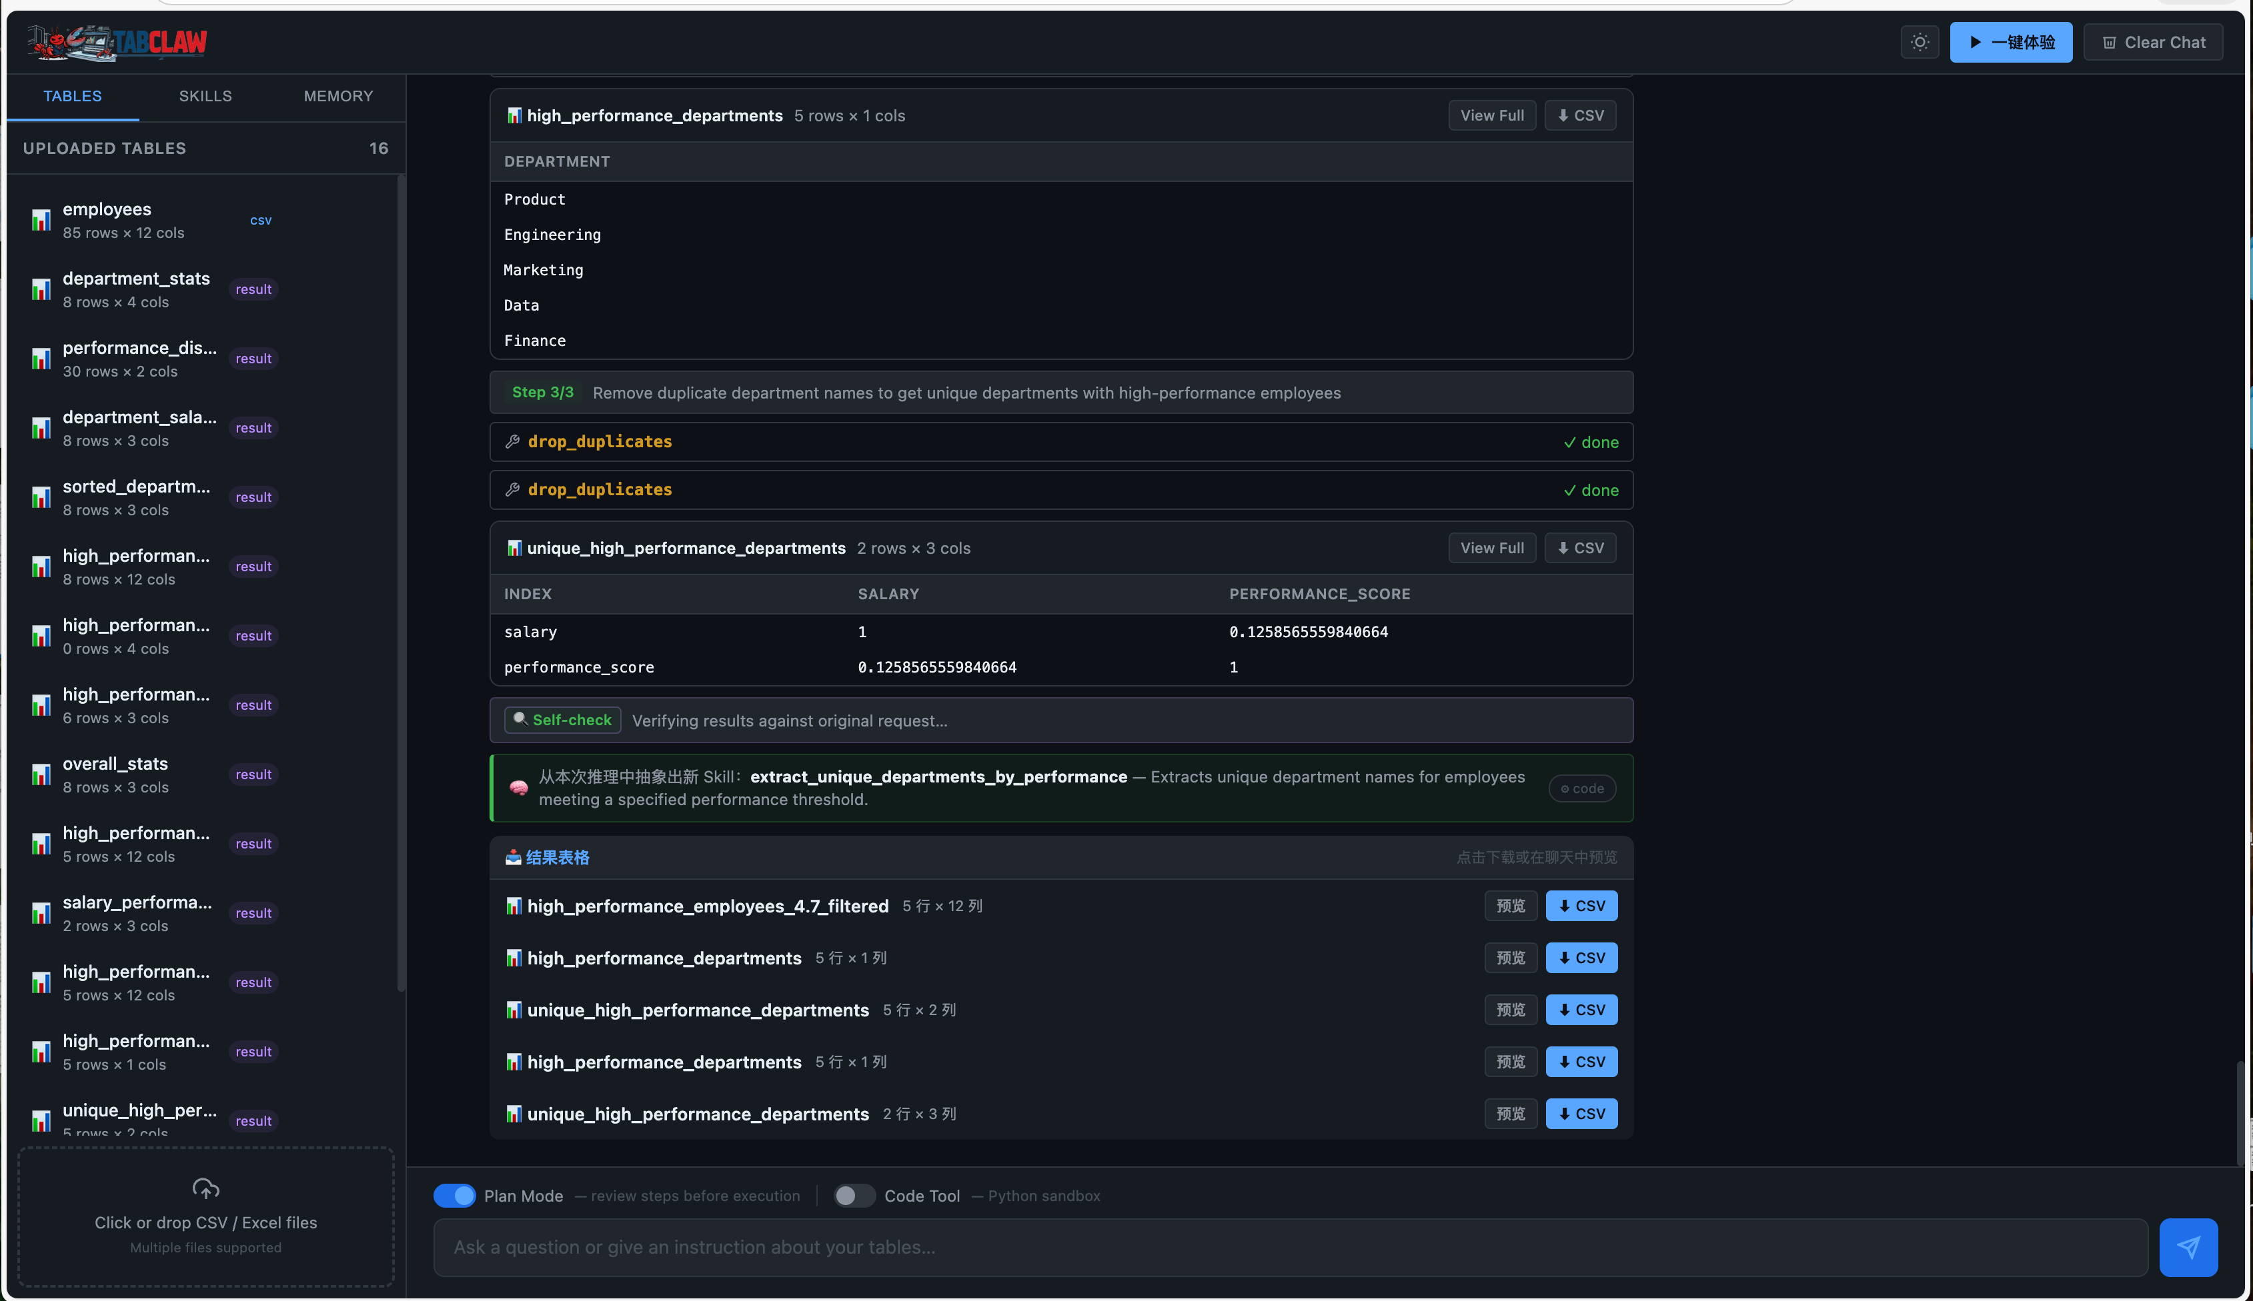Toggle the light/dark theme sun icon
Screen dimensions: 2253x1301
(1920, 42)
